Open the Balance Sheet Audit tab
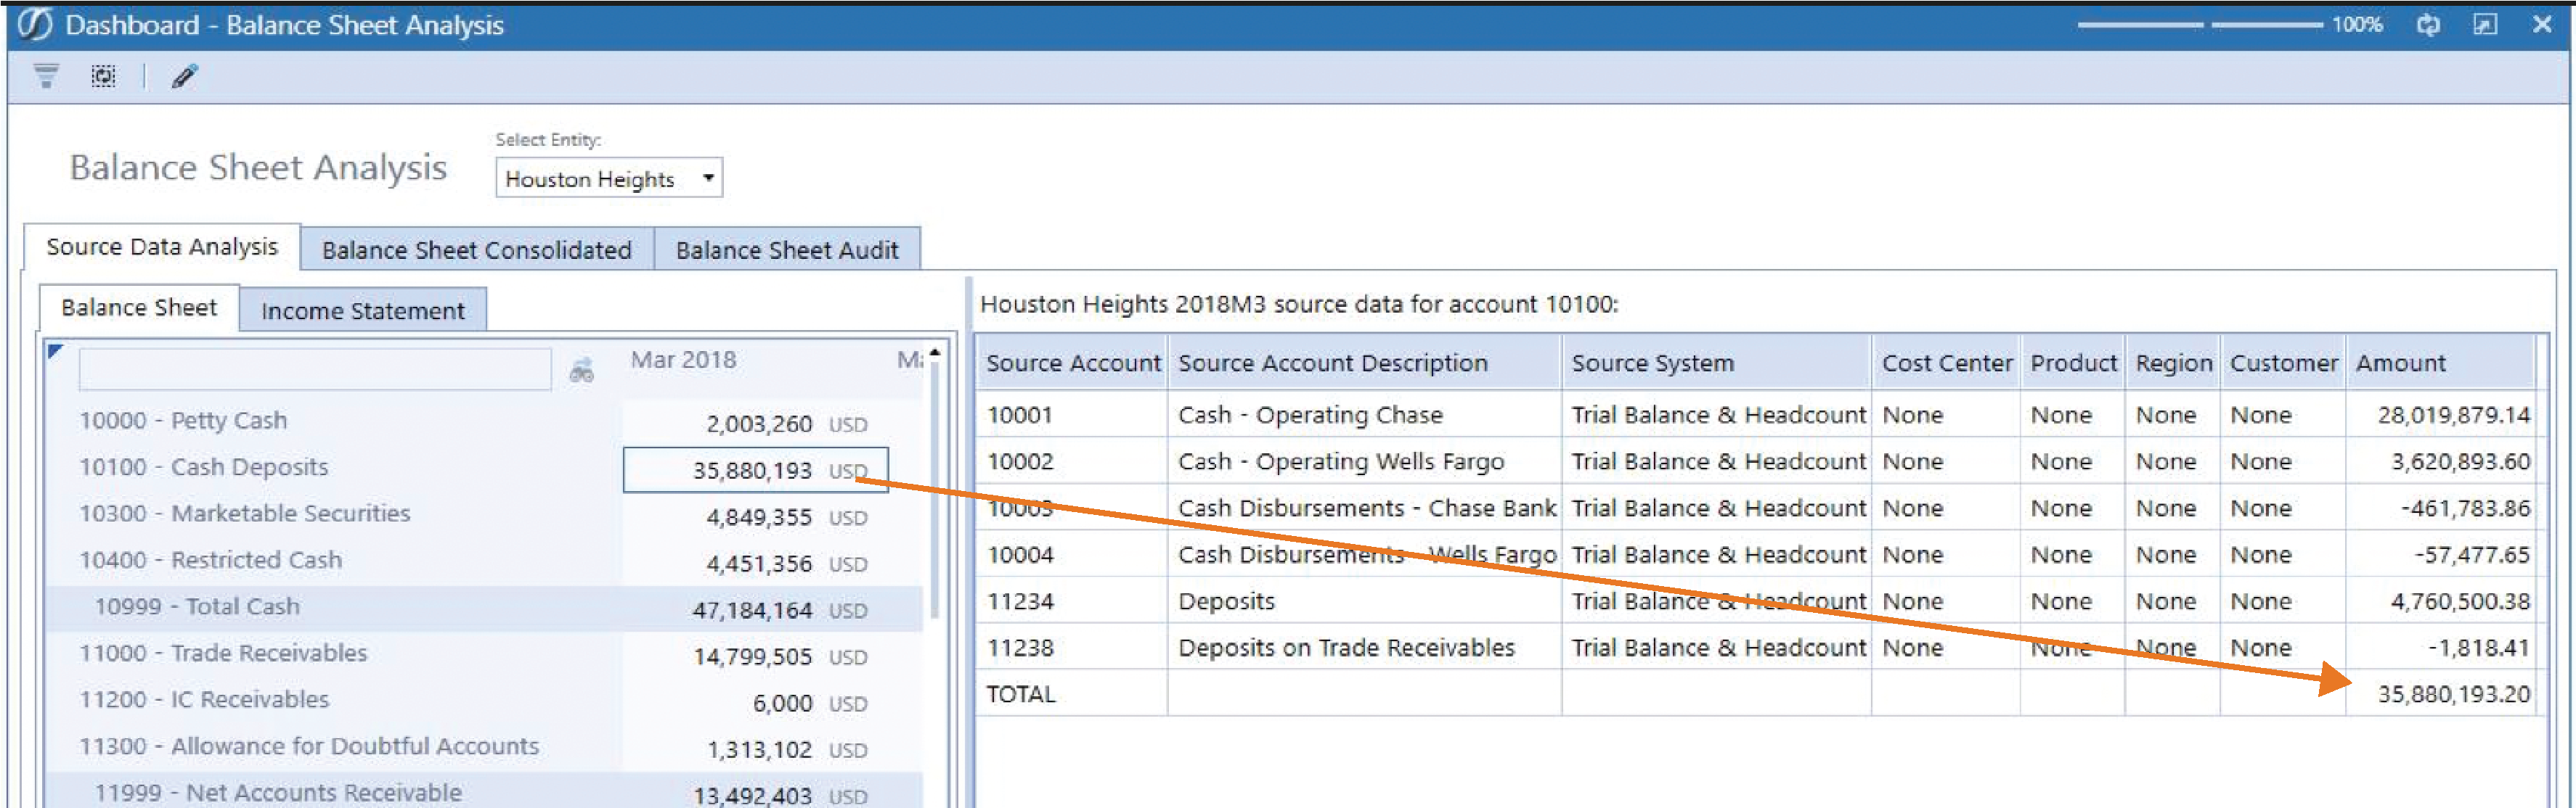 pyautogui.click(x=787, y=250)
